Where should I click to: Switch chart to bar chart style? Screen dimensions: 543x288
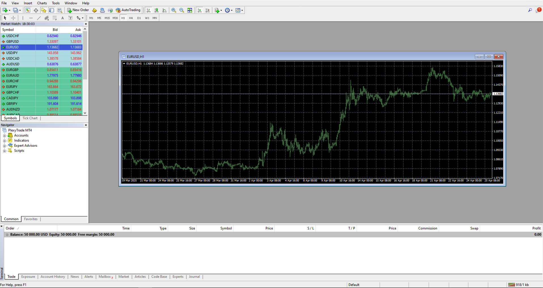pos(149,10)
